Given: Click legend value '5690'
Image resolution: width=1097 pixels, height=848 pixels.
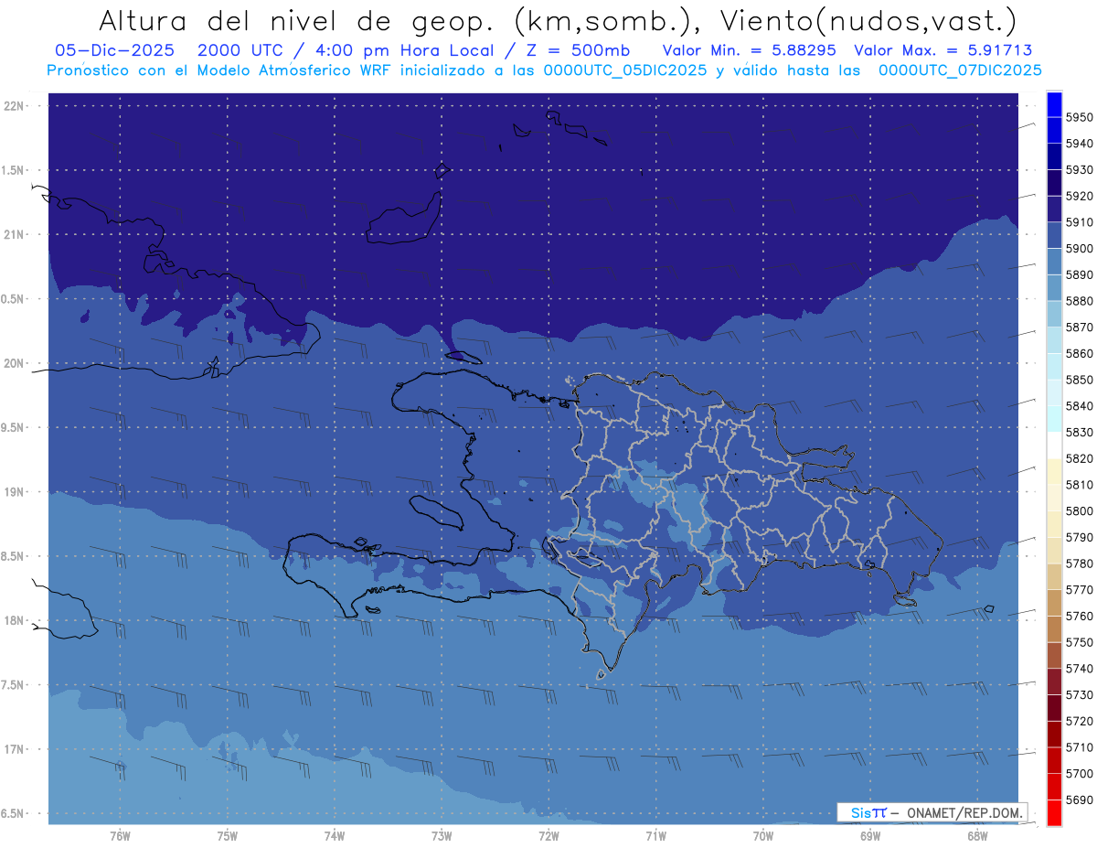Looking at the screenshot, I should 1080,800.
